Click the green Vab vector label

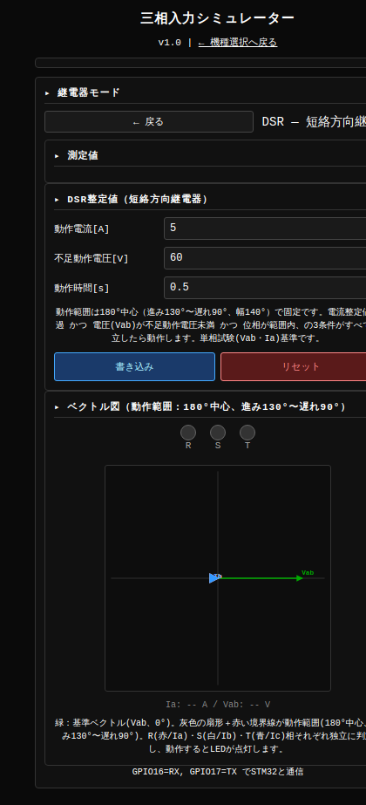tap(308, 573)
